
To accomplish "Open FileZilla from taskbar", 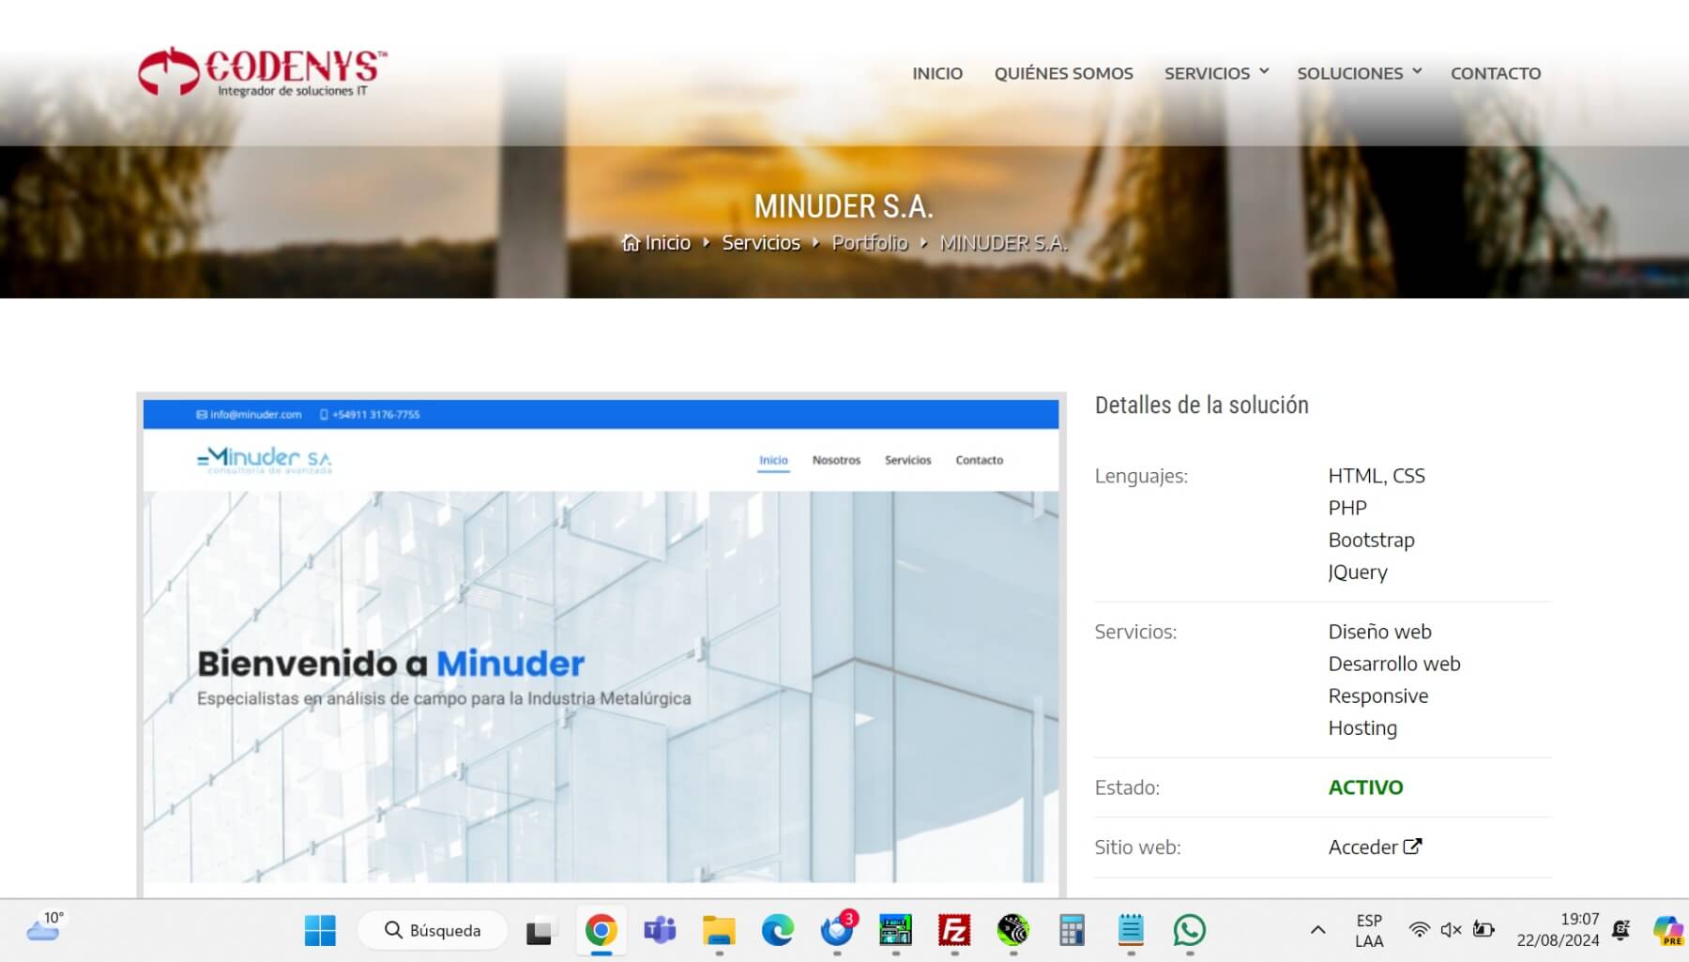I will 954,930.
